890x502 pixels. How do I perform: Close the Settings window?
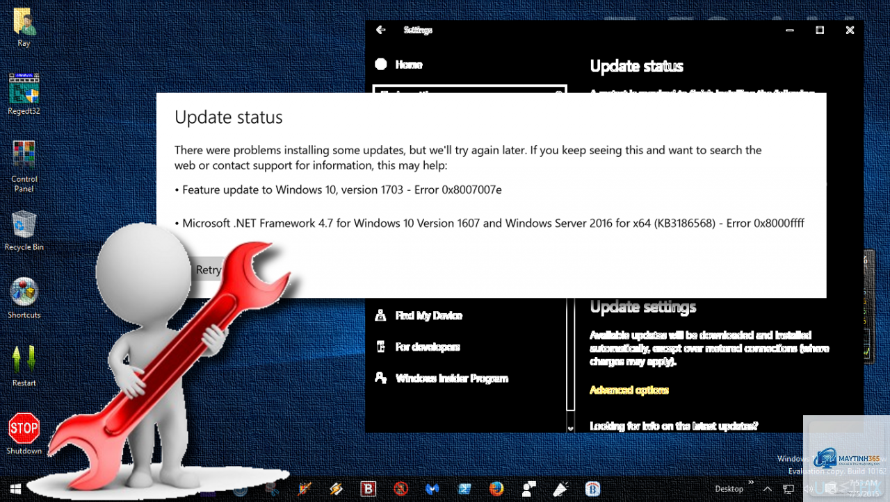(850, 30)
